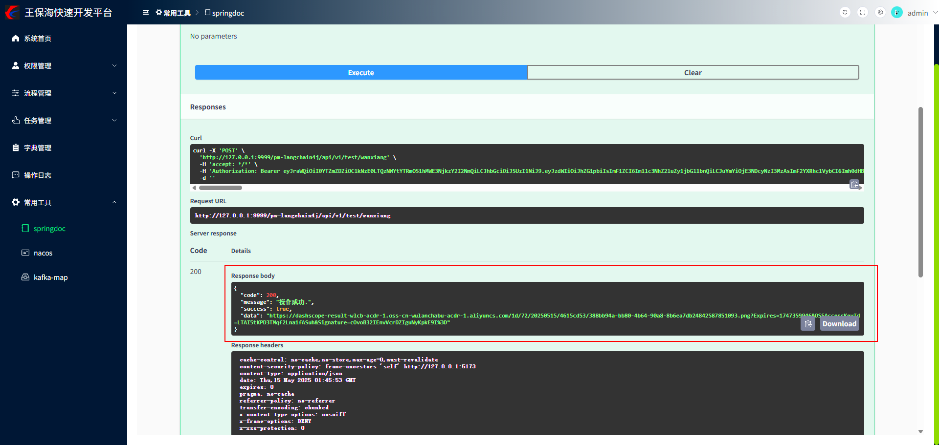Click the Request URL text box
939x445 pixels.
(527, 215)
